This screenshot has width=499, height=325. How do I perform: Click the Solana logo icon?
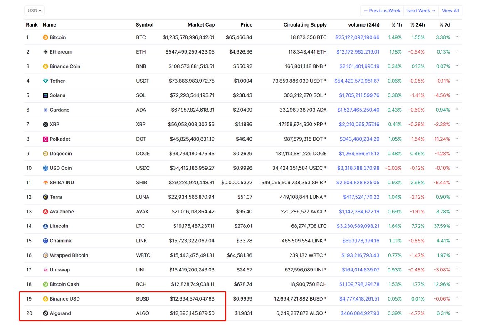coord(46,95)
